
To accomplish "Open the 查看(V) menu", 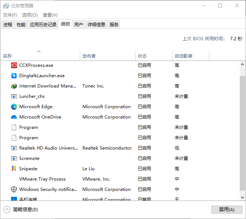I will pos(50,15).
